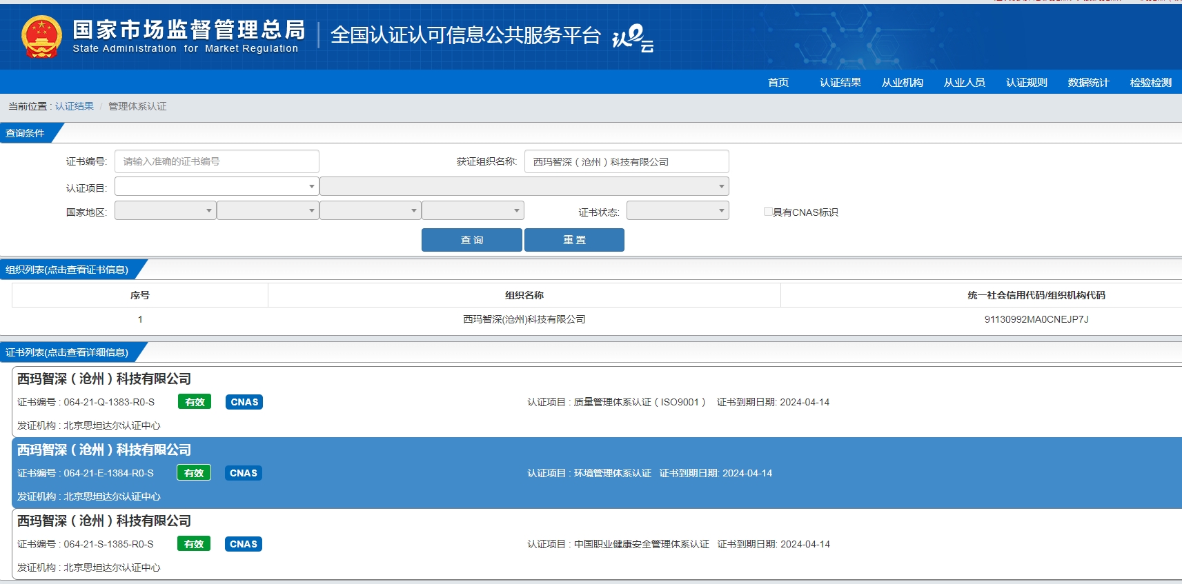1182x584 pixels.
Task: Click 组织名称 column header
Action: (524, 295)
